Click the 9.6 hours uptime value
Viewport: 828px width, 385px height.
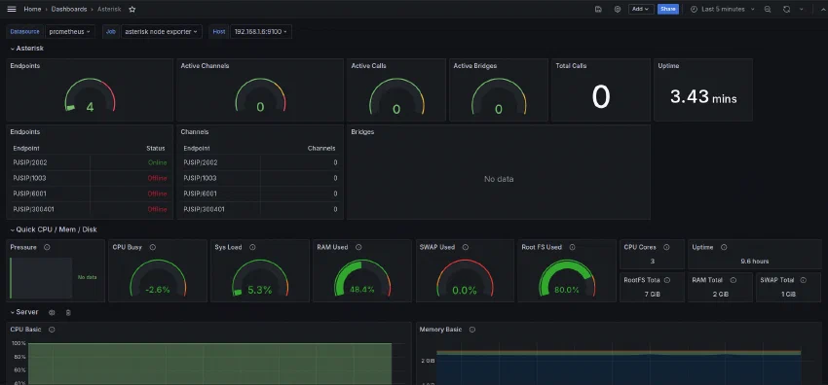pos(755,262)
